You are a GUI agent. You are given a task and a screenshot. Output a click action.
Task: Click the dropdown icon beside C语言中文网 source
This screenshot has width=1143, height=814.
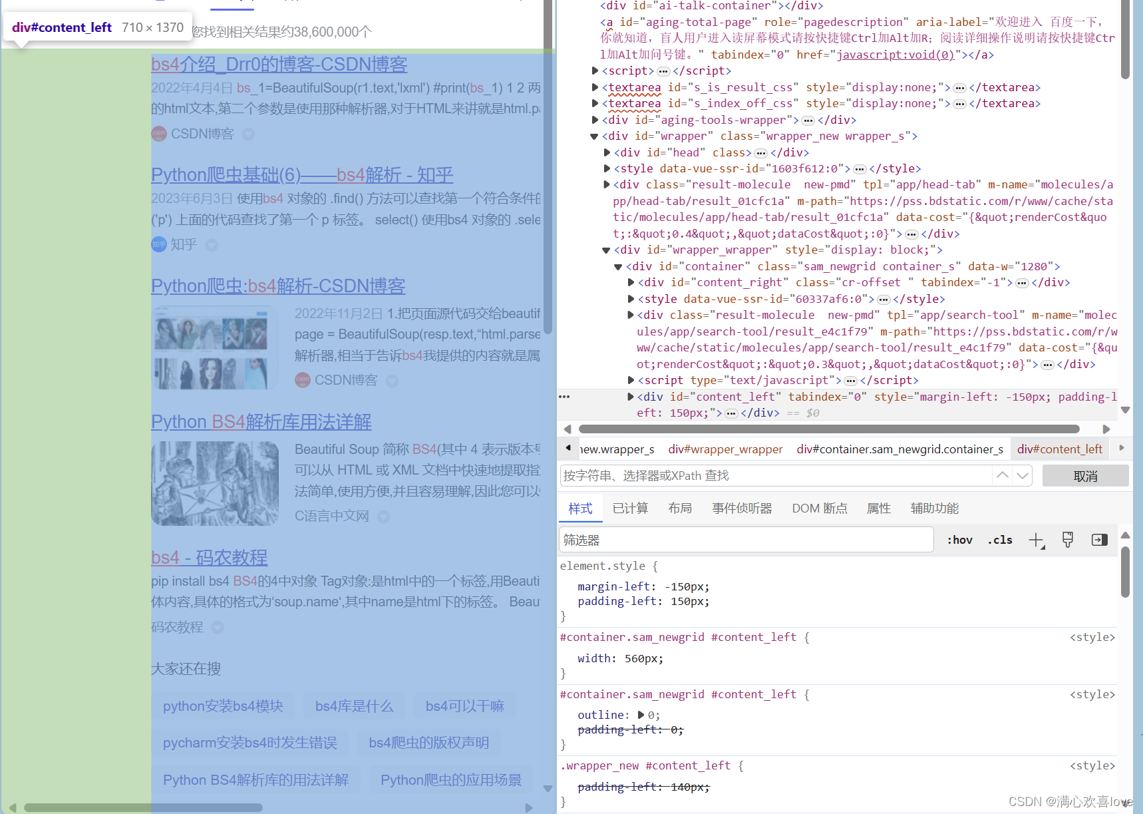(x=383, y=516)
